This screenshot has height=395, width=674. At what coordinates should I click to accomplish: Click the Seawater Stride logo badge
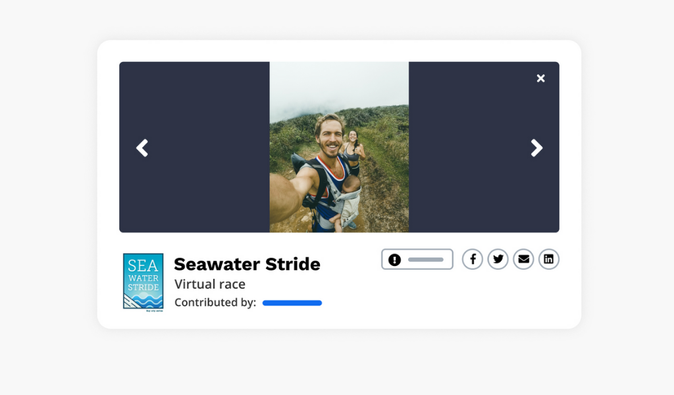pyautogui.click(x=143, y=280)
